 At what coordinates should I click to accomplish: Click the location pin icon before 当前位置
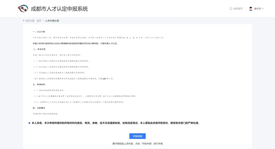coord(23,21)
